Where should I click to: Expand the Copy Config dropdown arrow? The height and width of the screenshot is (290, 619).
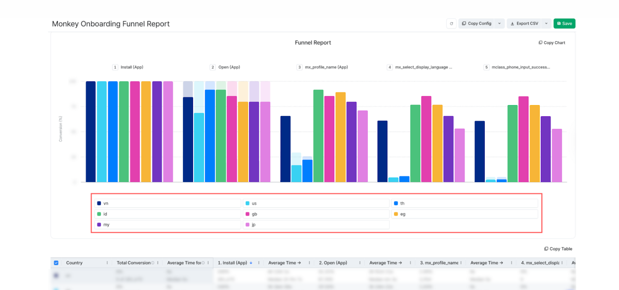point(499,24)
